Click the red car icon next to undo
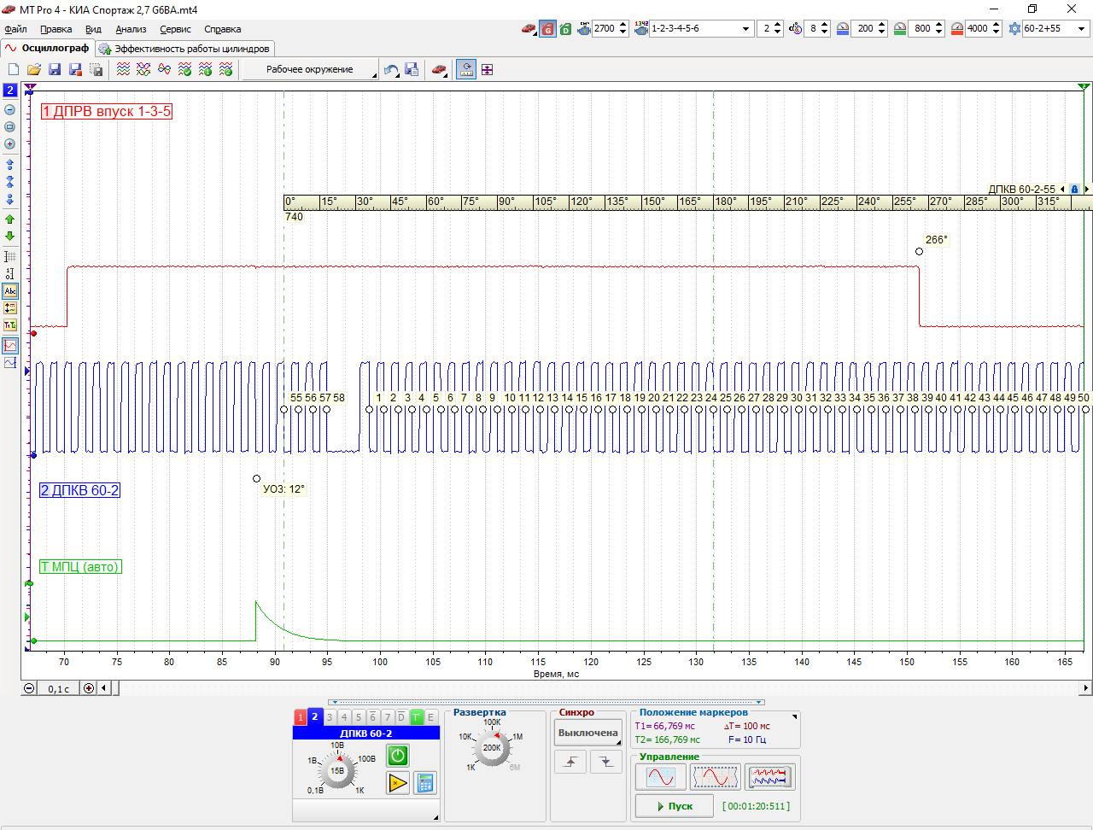The height and width of the screenshot is (830, 1093). tap(439, 70)
